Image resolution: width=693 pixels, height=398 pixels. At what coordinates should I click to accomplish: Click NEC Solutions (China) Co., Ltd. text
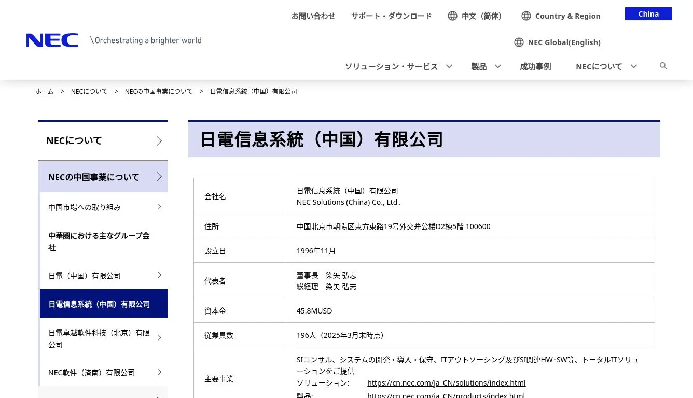pos(349,202)
